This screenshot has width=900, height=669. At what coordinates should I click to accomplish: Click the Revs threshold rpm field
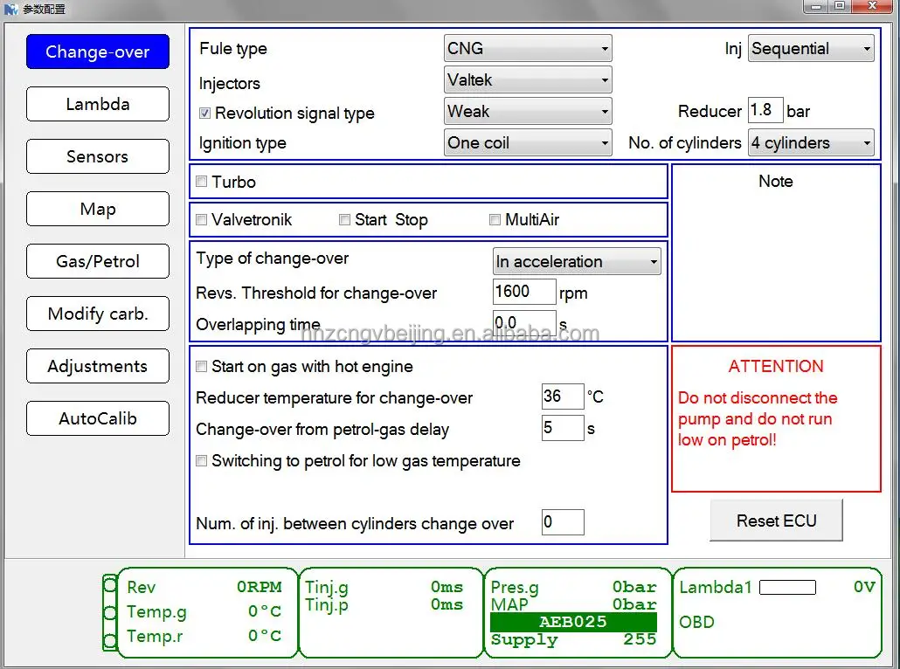[x=524, y=292]
